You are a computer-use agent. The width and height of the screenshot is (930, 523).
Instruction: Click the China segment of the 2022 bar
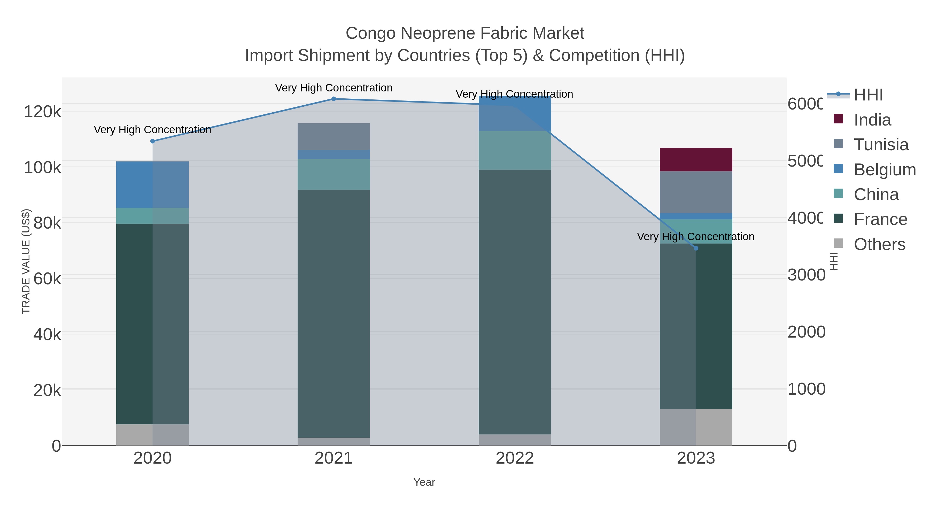point(515,151)
